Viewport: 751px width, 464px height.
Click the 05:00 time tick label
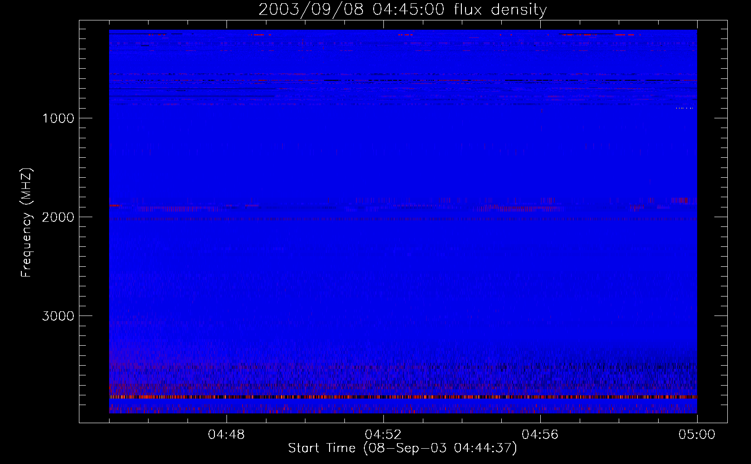[x=697, y=435]
